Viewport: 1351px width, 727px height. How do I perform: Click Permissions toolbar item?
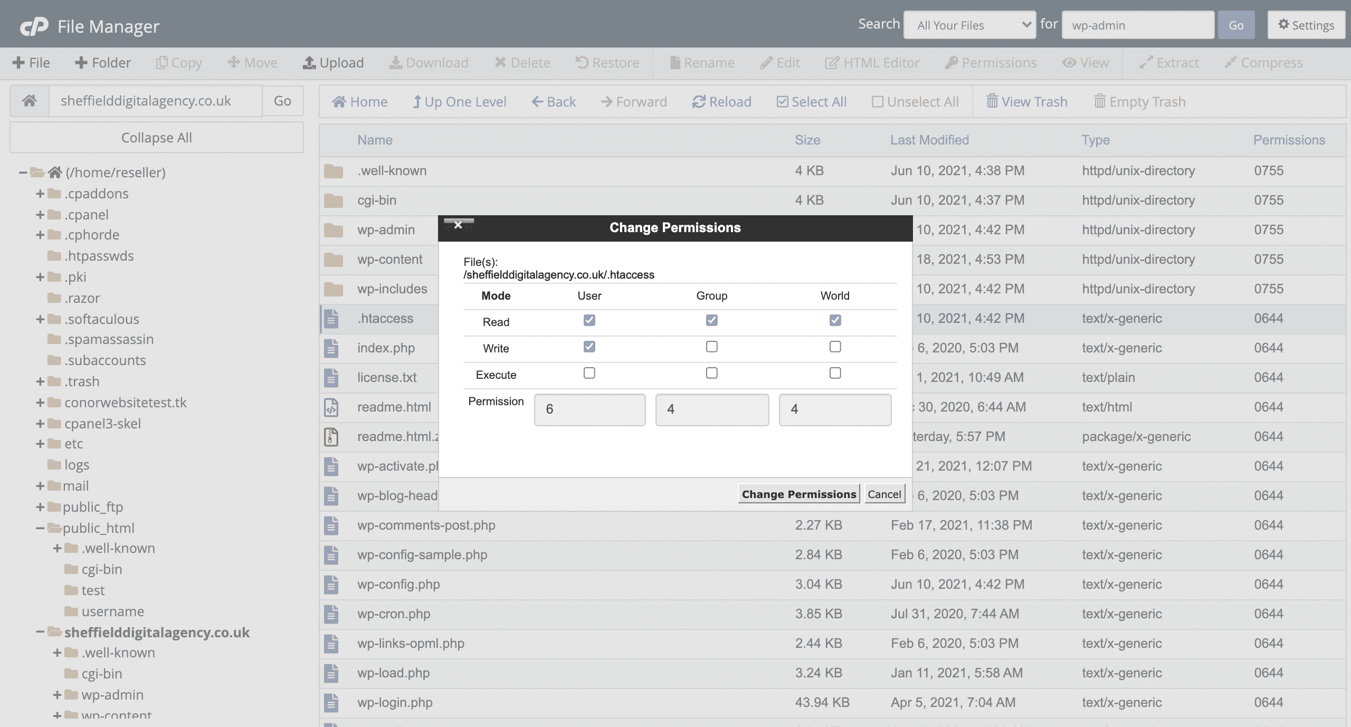coord(991,63)
